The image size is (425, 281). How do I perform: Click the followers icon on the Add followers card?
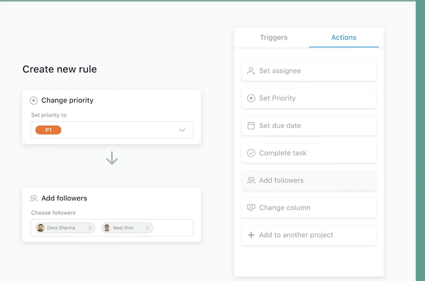point(34,198)
